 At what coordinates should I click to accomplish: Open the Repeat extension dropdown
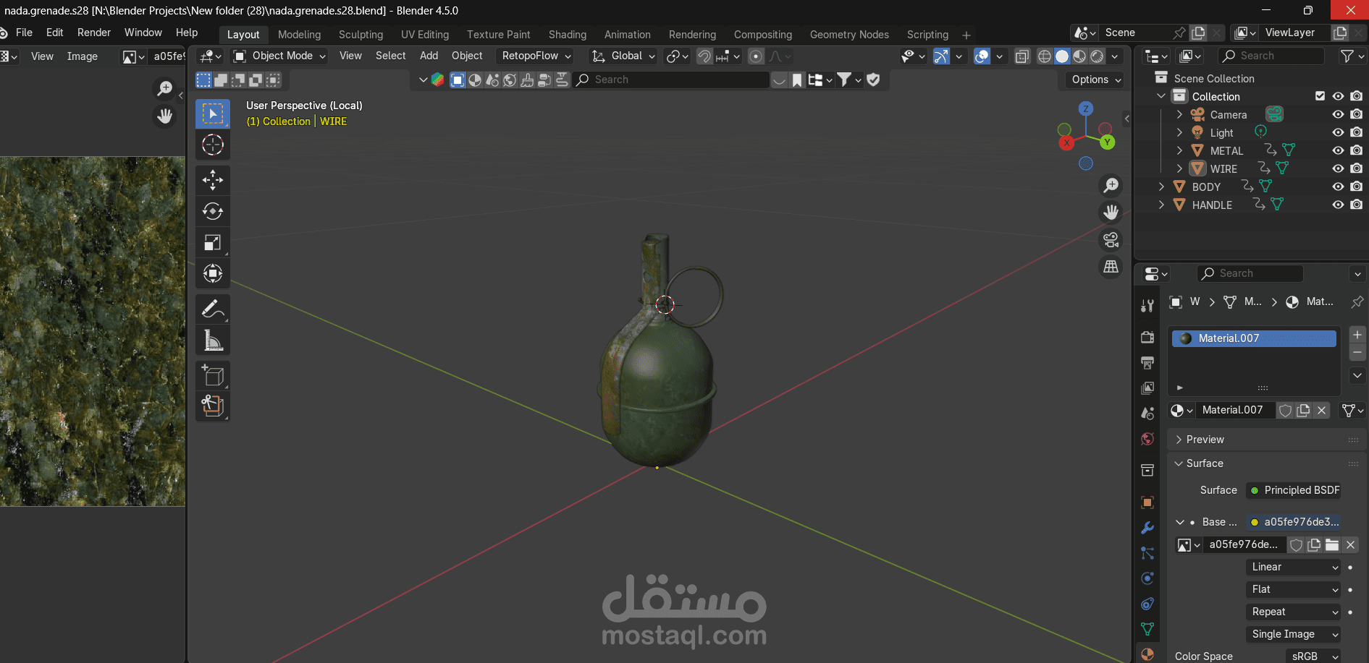pos(1293,612)
